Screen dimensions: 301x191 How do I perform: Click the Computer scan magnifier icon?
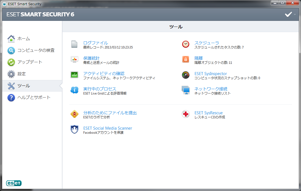[x=11, y=50]
